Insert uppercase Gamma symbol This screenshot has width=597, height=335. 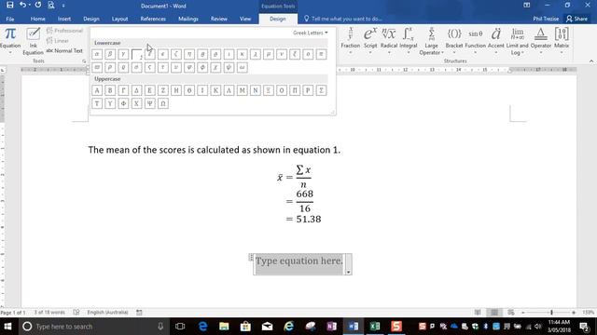click(x=123, y=90)
